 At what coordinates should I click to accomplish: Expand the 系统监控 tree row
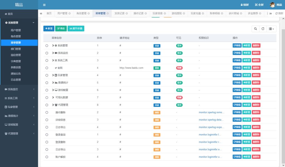pos(53,53)
